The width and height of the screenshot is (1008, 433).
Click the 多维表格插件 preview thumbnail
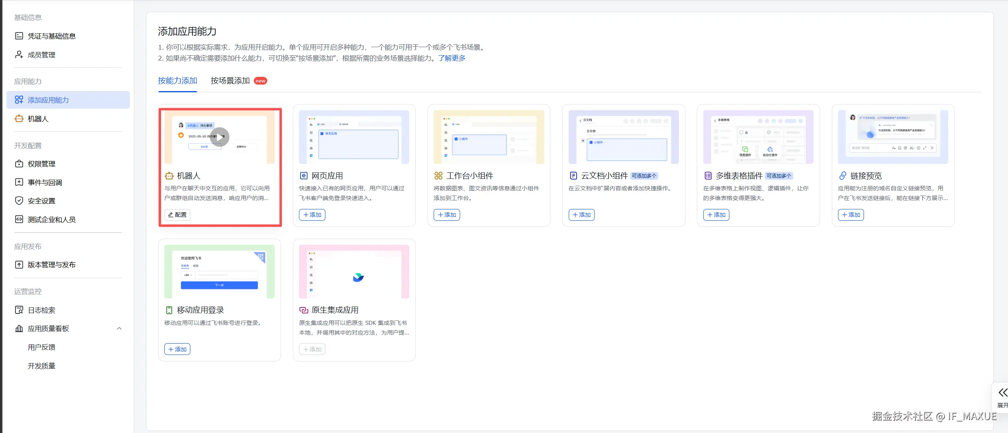click(x=758, y=137)
